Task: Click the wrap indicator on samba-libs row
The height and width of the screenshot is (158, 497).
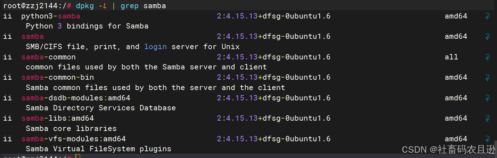Action: (487, 118)
